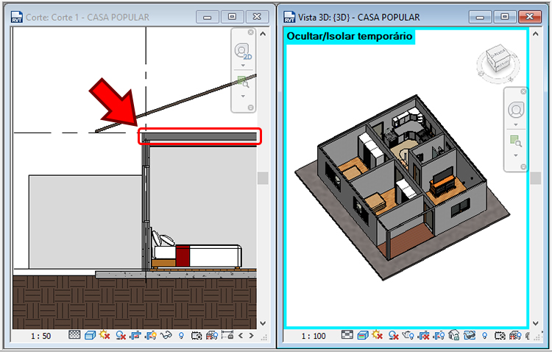Expand SteeringWheel dropdown in 3D view
The height and width of the screenshot is (352, 552).
click(516, 124)
